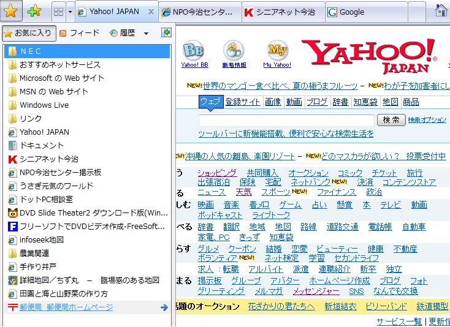Open the ドキュメント favorite
This screenshot has height=327, width=450.
(87, 146)
